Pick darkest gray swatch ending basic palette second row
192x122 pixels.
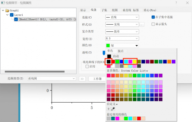coord(139,66)
